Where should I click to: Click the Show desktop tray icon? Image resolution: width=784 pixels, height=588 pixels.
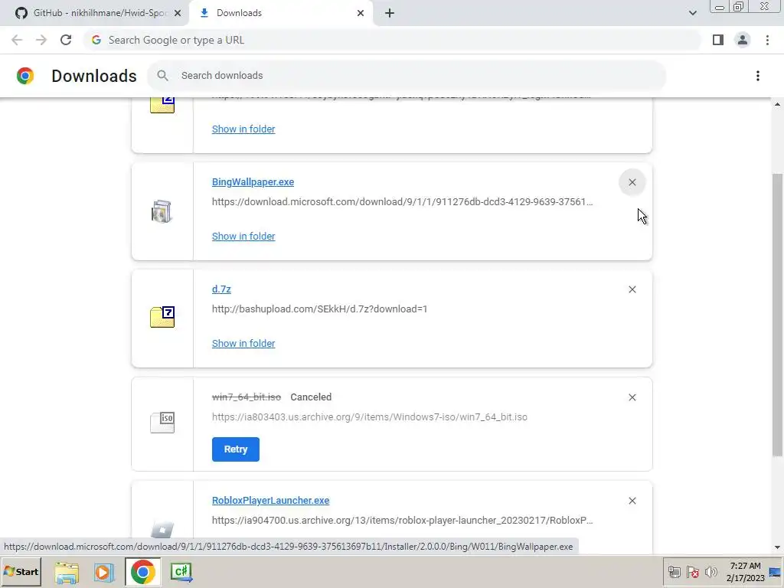click(x=775, y=572)
